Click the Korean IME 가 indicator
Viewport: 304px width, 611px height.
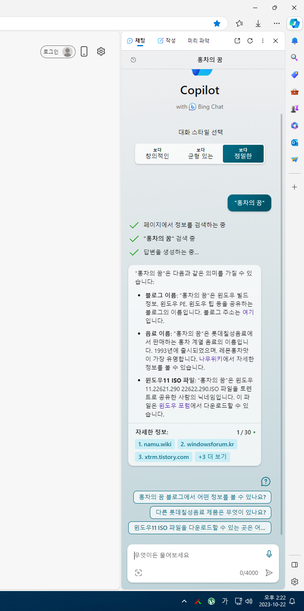225,601
